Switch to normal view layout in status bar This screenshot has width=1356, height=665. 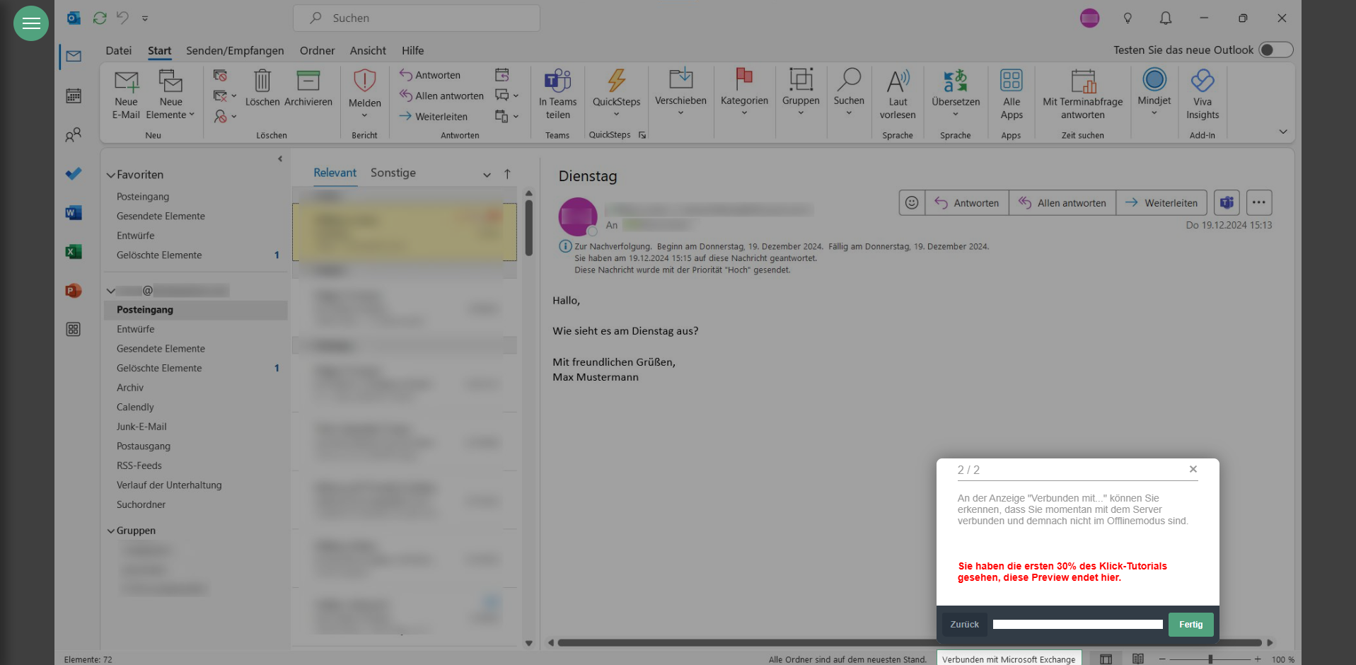(1106, 659)
